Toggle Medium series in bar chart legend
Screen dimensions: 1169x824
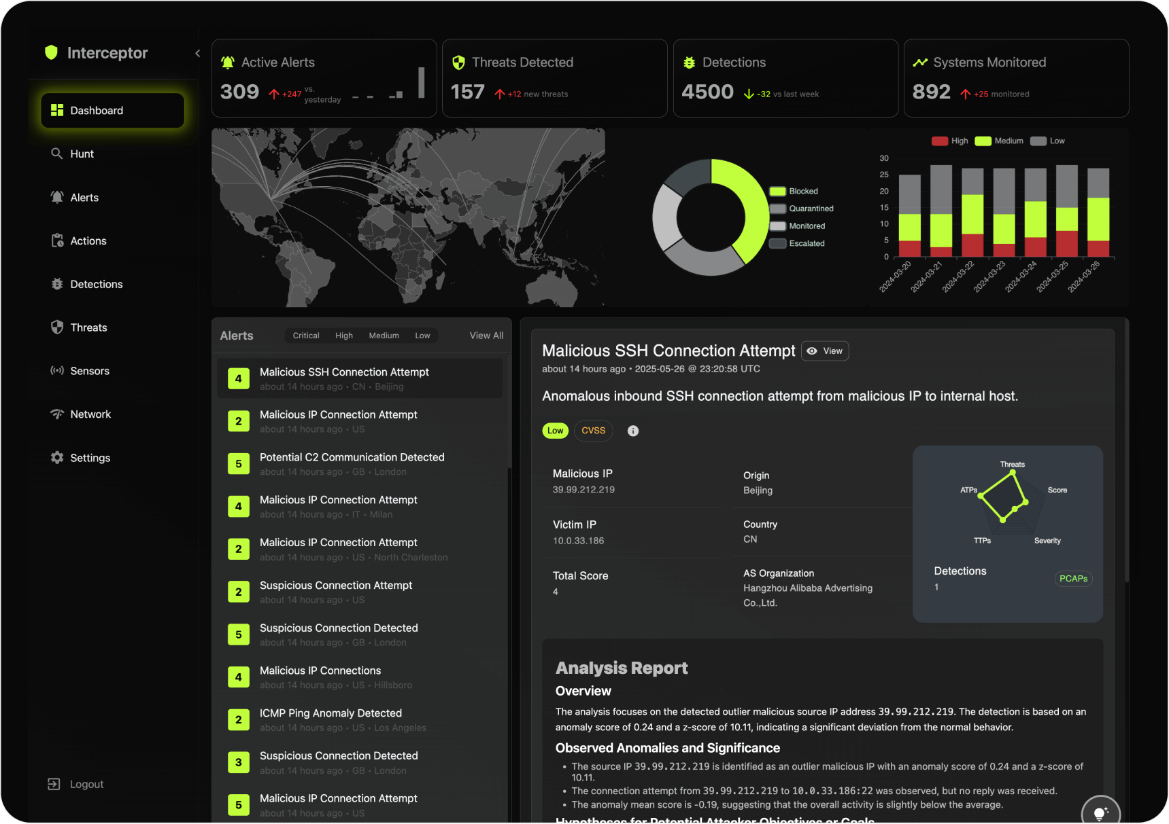(998, 141)
